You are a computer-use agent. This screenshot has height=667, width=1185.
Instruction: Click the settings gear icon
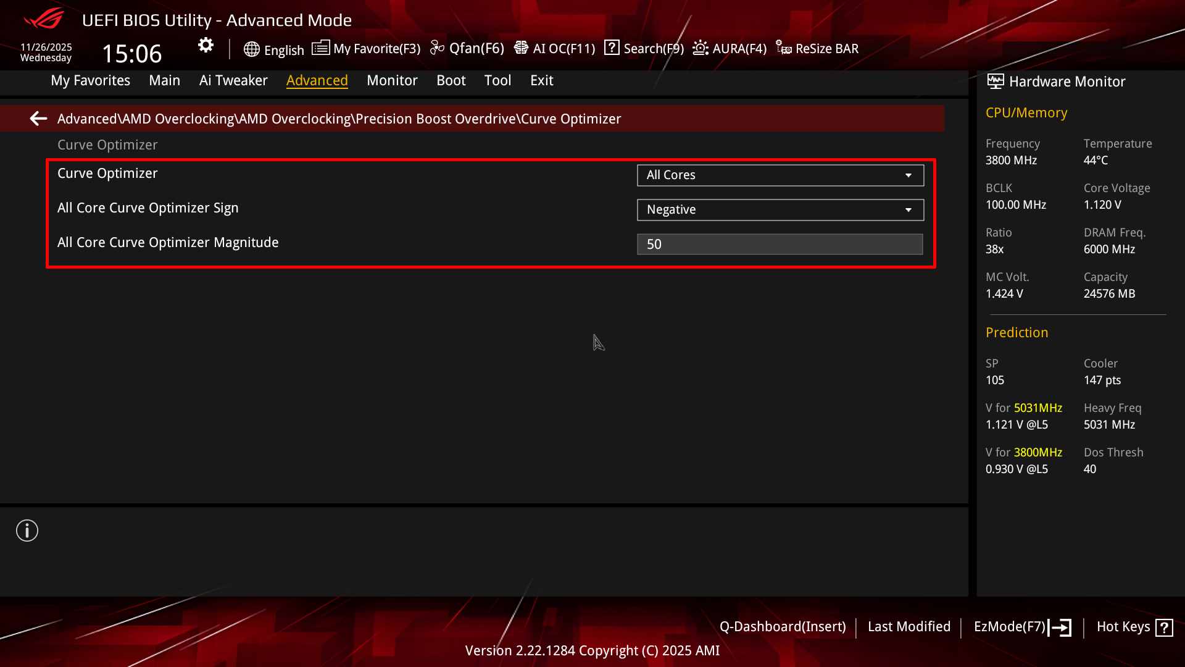206,45
